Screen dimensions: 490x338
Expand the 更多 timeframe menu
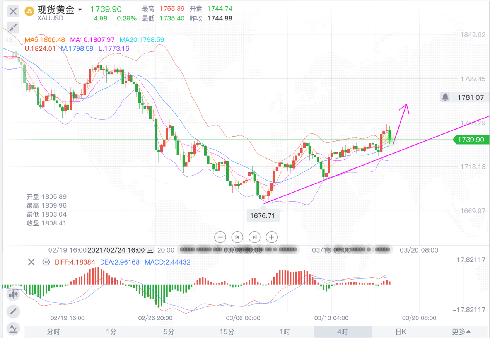click(x=461, y=332)
